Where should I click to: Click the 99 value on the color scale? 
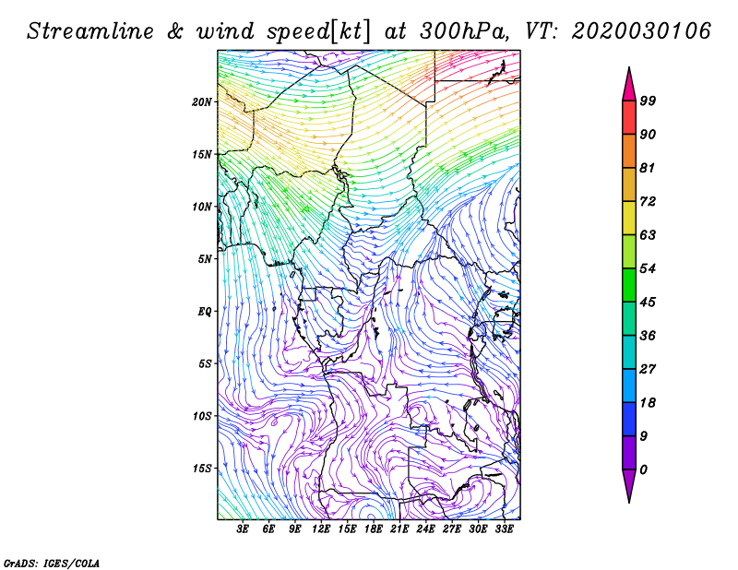(x=648, y=101)
